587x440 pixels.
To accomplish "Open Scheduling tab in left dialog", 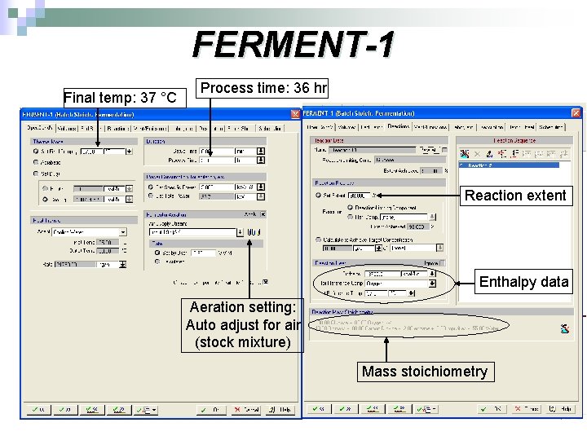I will click(270, 129).
